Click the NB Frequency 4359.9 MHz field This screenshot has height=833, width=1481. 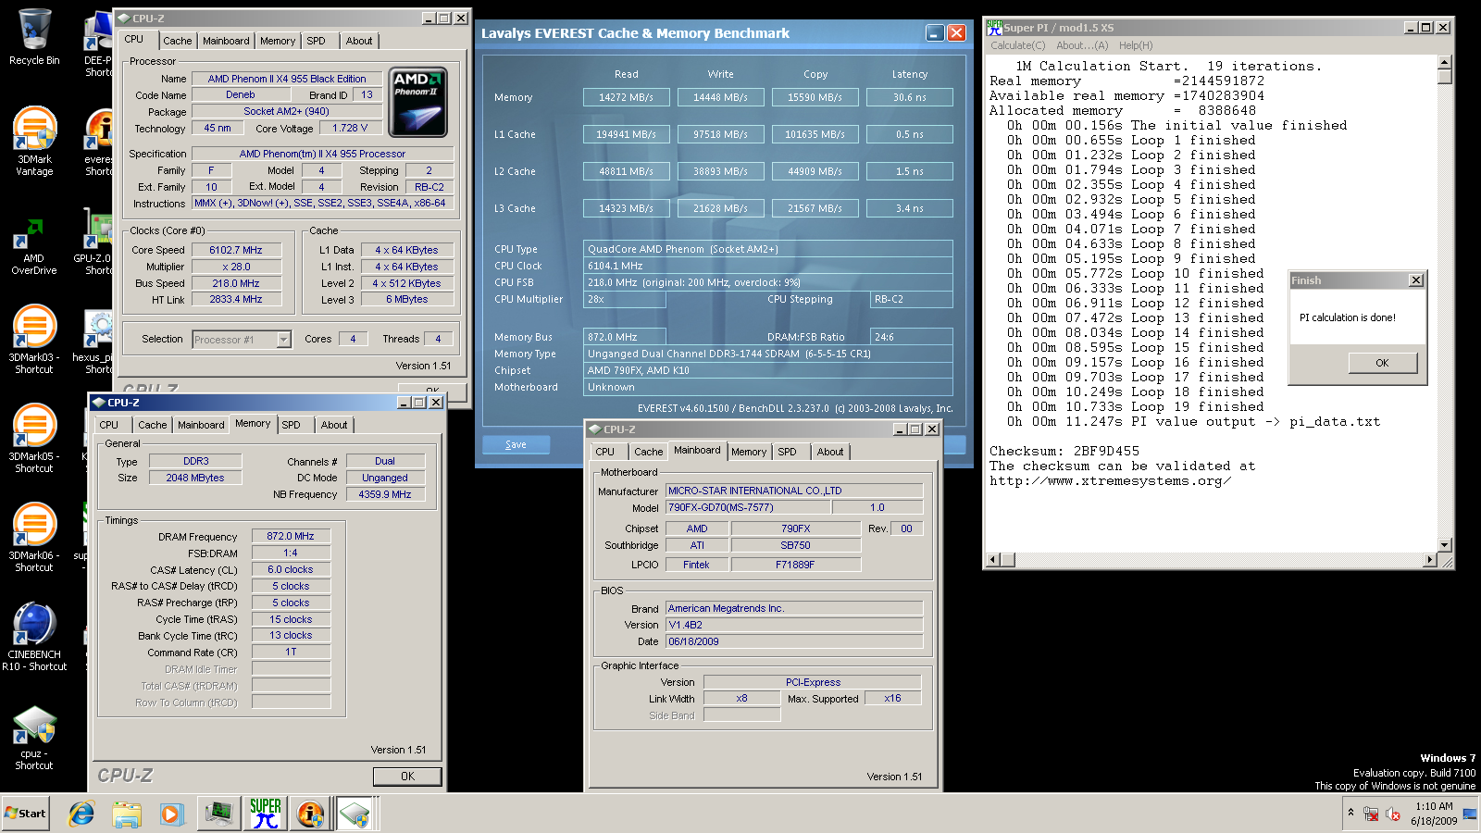[385, 494]
